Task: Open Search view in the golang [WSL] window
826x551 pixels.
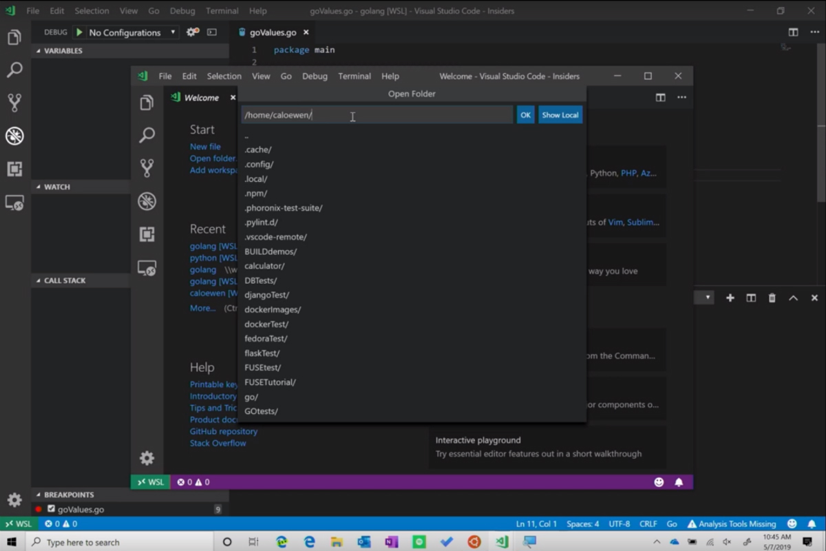Action: (14, 70)
